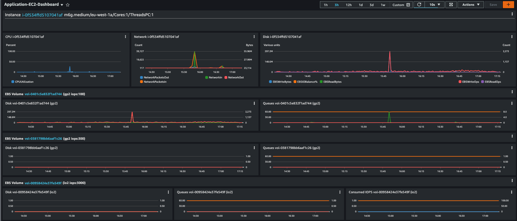
Task: Click the refresh dashboard icon
Action: click(419, 5)
